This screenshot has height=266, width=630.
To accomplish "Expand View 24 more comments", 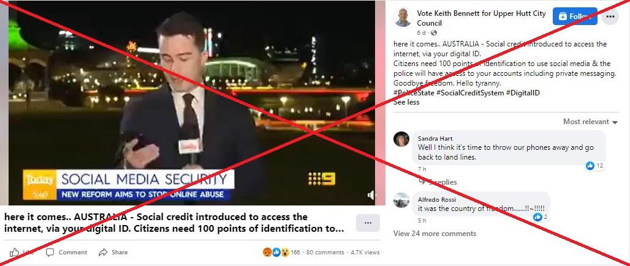I will point(435,233).
